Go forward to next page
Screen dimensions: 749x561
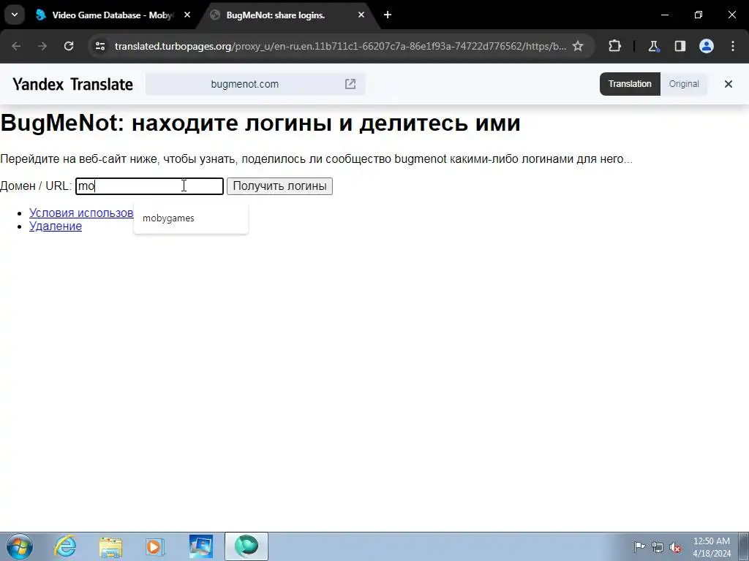point(42,46)
